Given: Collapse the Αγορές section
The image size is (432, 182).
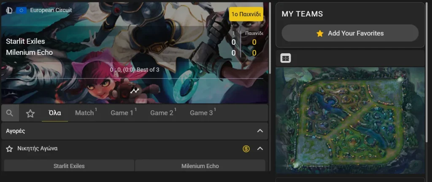Looking at the screenshot, I should pyautogui.click(x=260, y=131).
